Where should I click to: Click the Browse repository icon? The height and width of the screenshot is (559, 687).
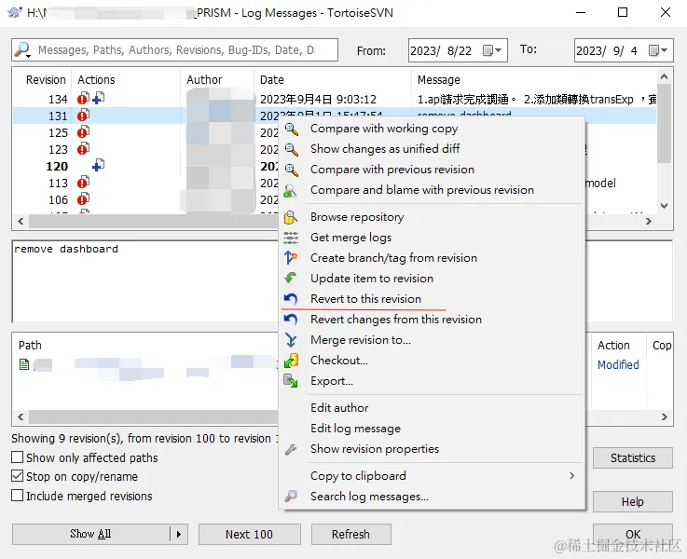click(291, 217)
